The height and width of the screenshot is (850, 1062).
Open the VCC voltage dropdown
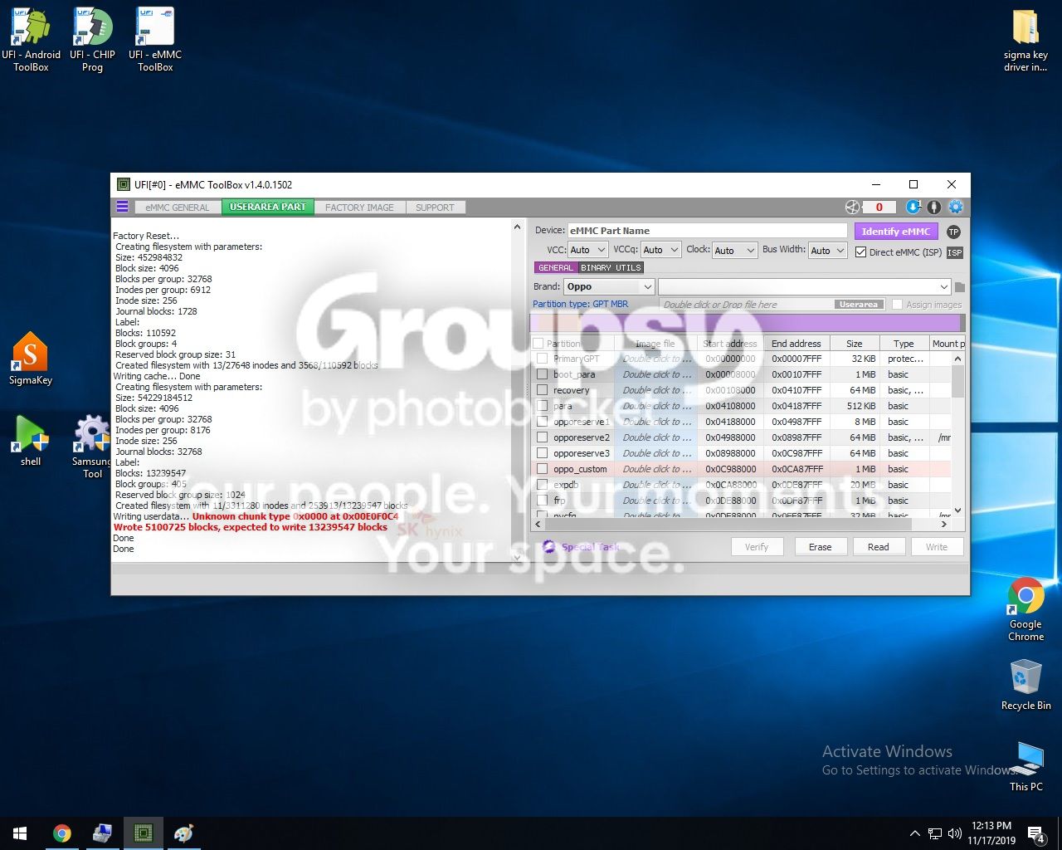(x=588, y=250)
